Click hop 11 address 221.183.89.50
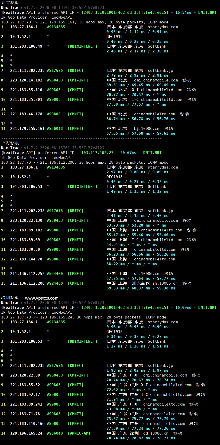The height and width of the screenshot is (445, 220). click(x=25, y=249)
